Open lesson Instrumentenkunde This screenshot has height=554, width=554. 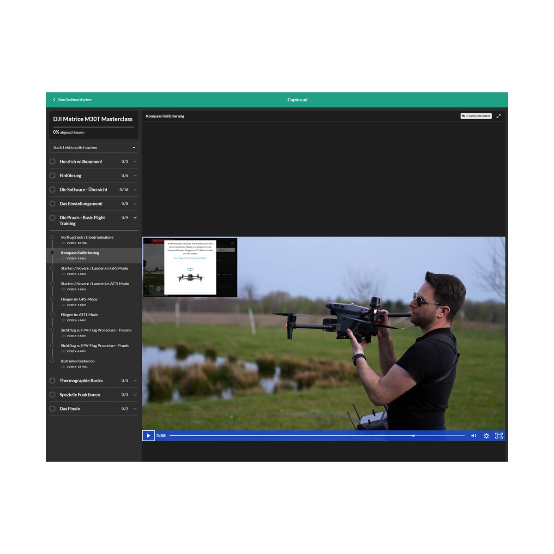pyautogui.click(x=78, y=361)
